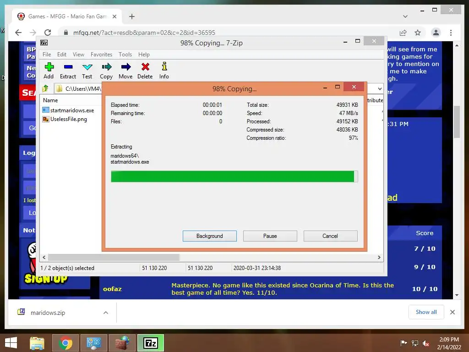Click the Info toolbar icon
This screenshot has width=469, height=352.
pos(164,71)
